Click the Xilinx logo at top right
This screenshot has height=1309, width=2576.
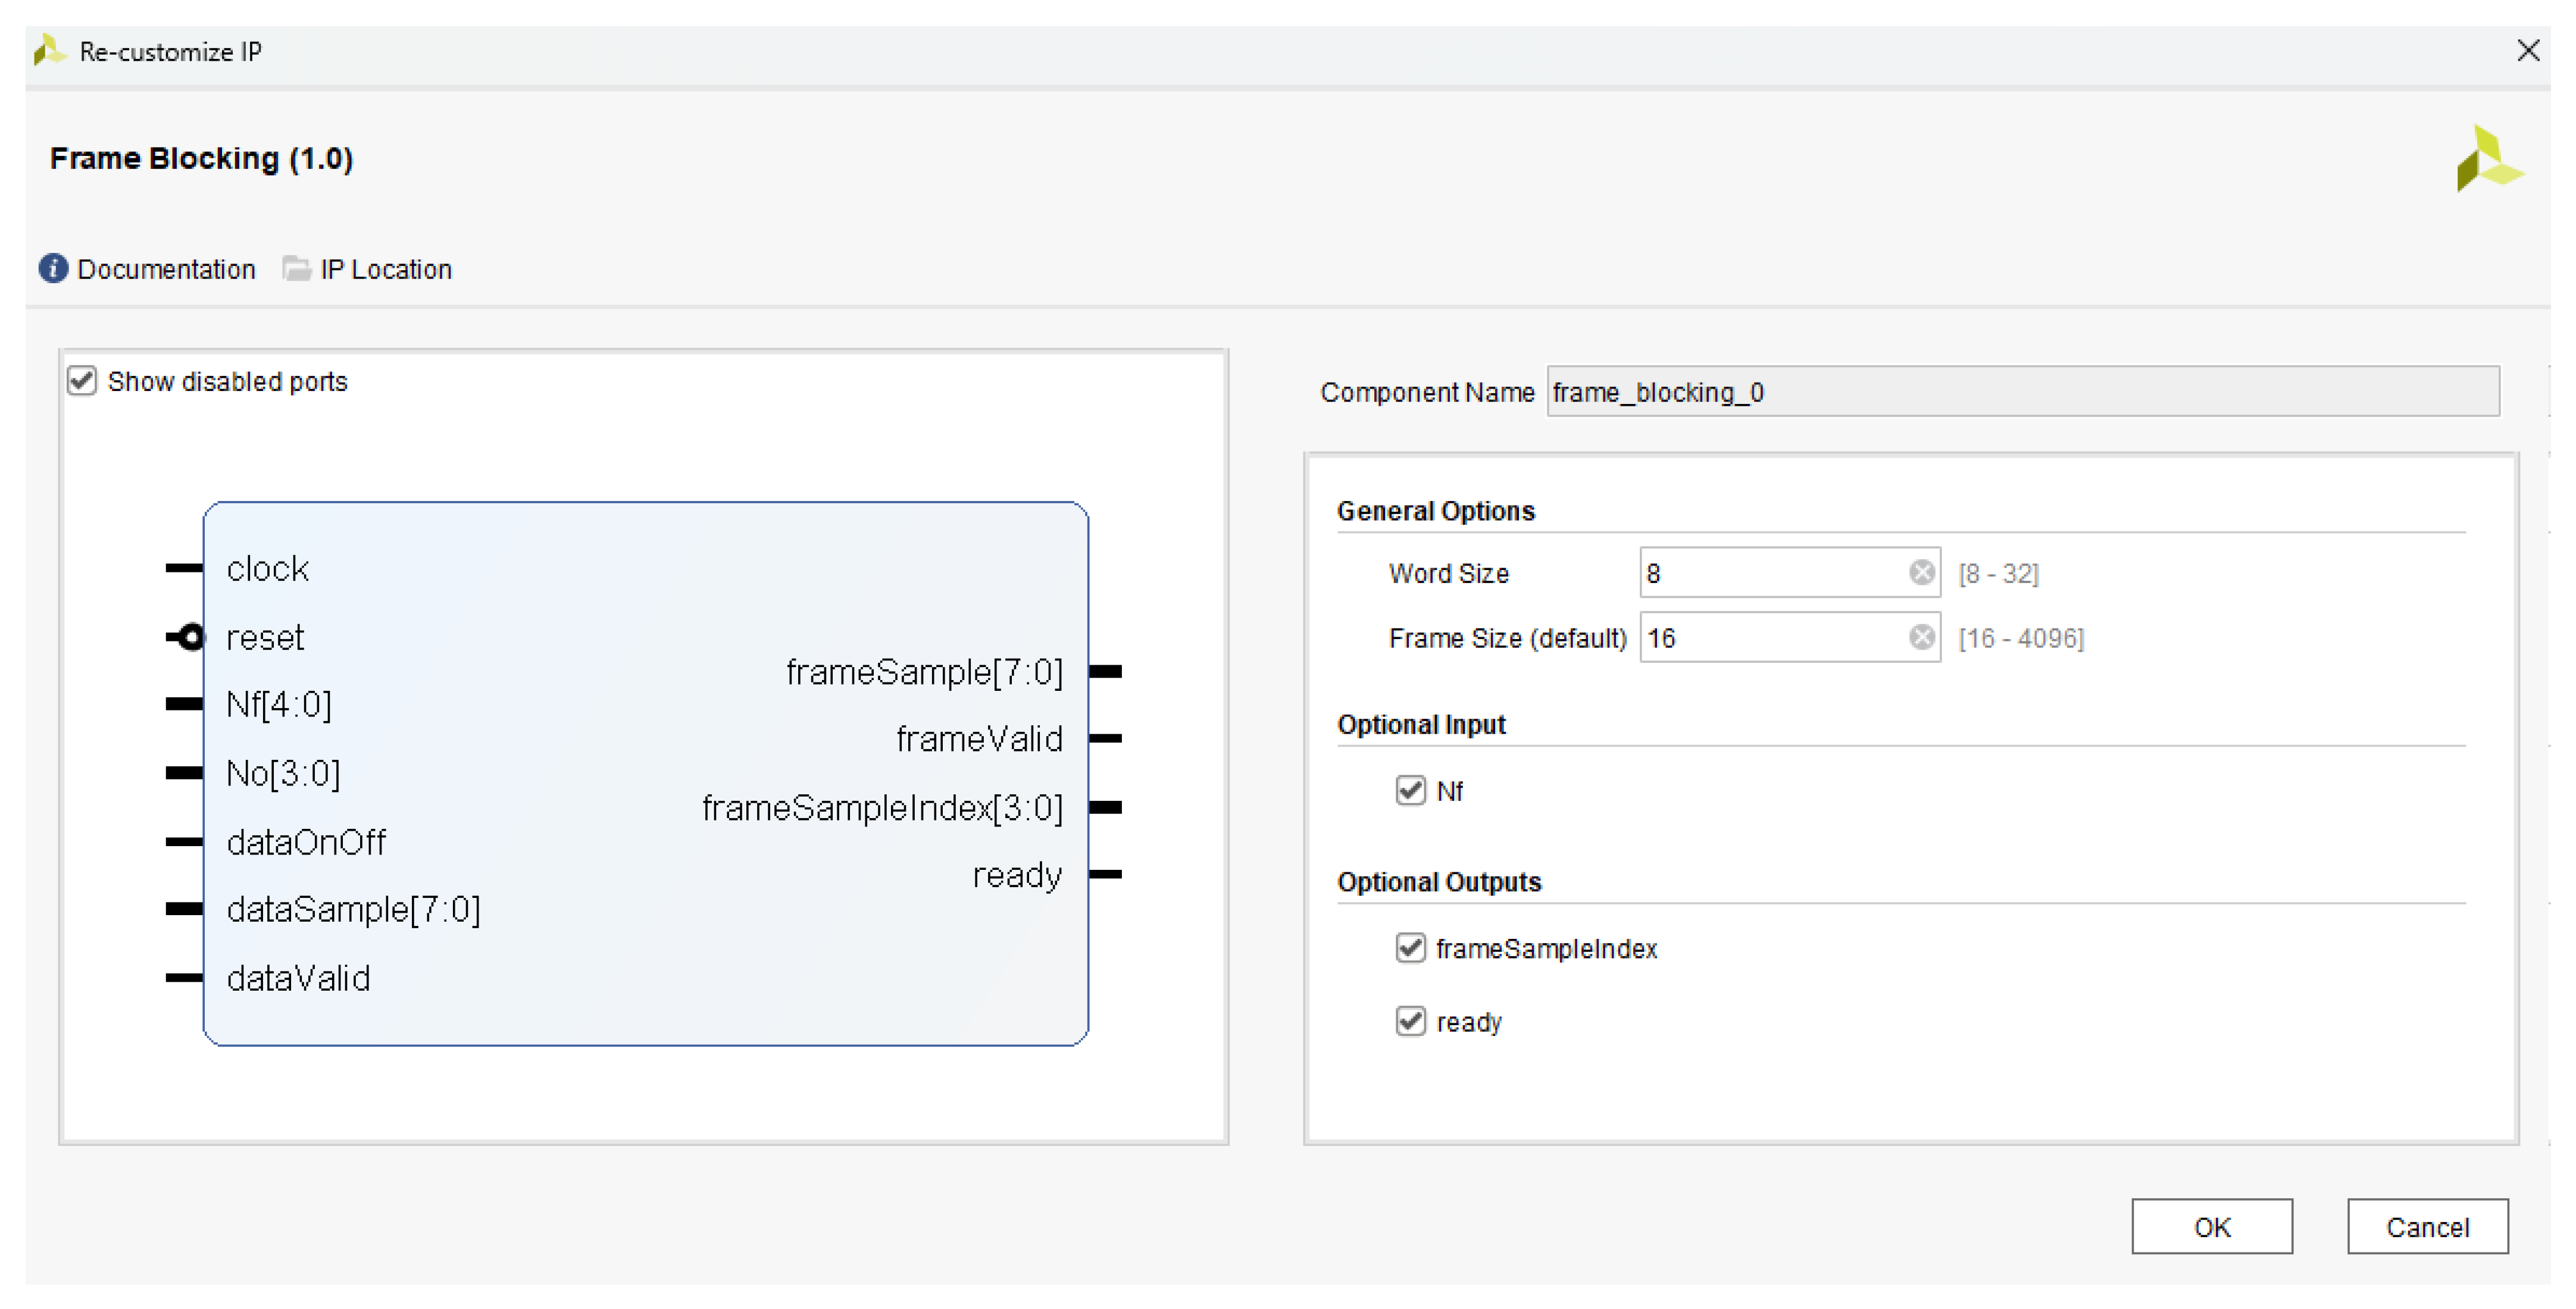point(2488,159)
